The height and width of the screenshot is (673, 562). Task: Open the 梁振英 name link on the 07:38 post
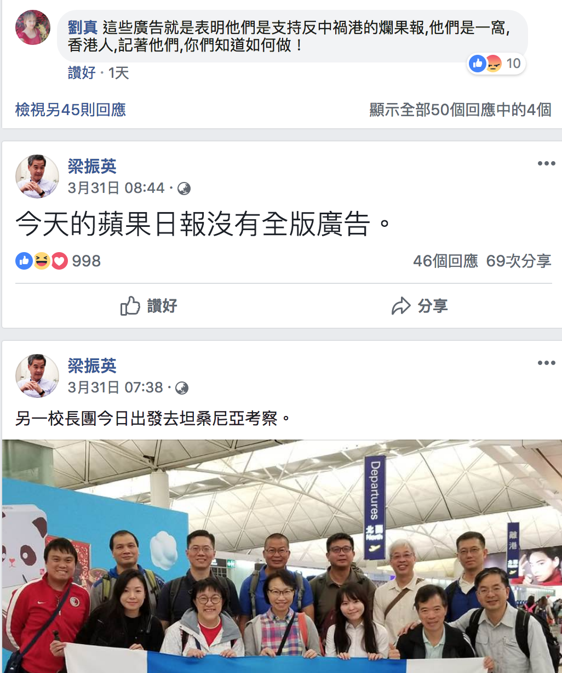[92, 366]
